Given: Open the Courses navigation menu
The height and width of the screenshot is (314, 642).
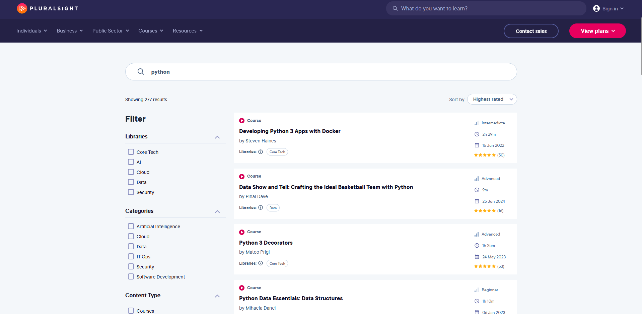Looking at the screenshot, I should (x=151, y=31).
